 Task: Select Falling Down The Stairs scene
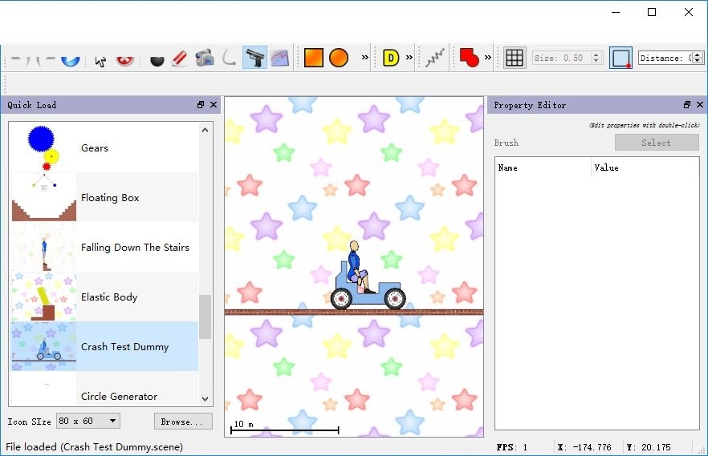click(135, 248)
